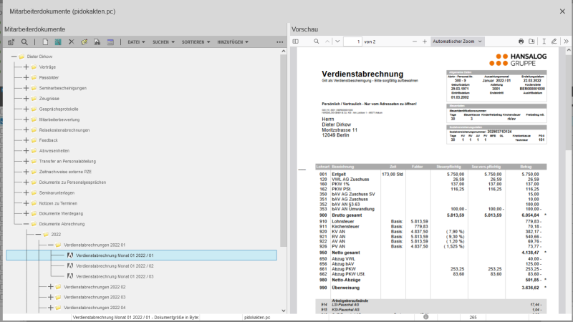Image resolution: width=573 pixels, height=322 pixels.
Task: Select the Notizen zu Terminen folder
Action: pyautogui.click(x=58, y=203)
